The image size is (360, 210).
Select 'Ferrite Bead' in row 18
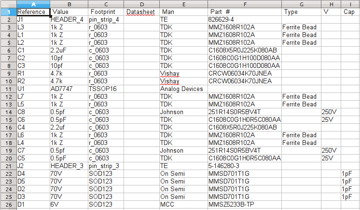coord(302,143)
